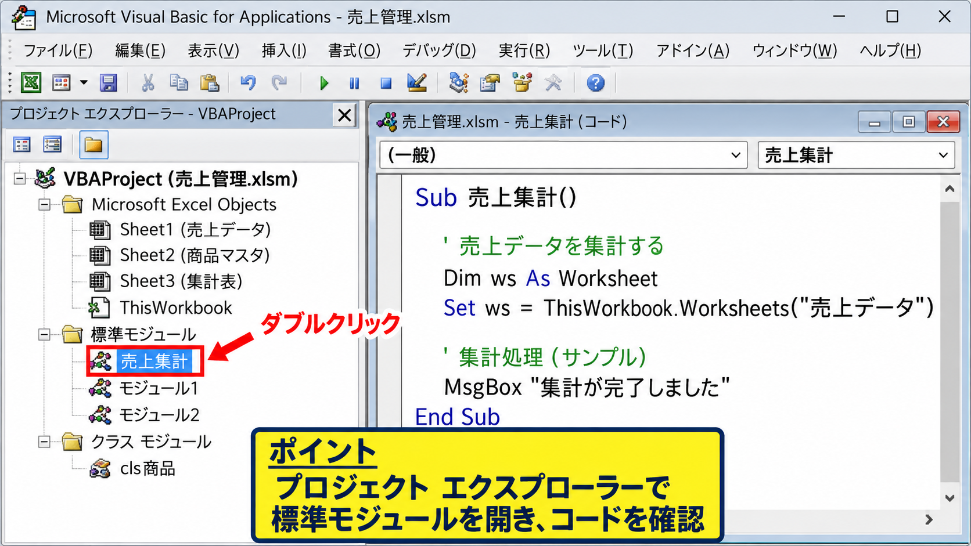971x546 pixels.
Task: Open the 実行(R) menu
Action: point(524,50)
